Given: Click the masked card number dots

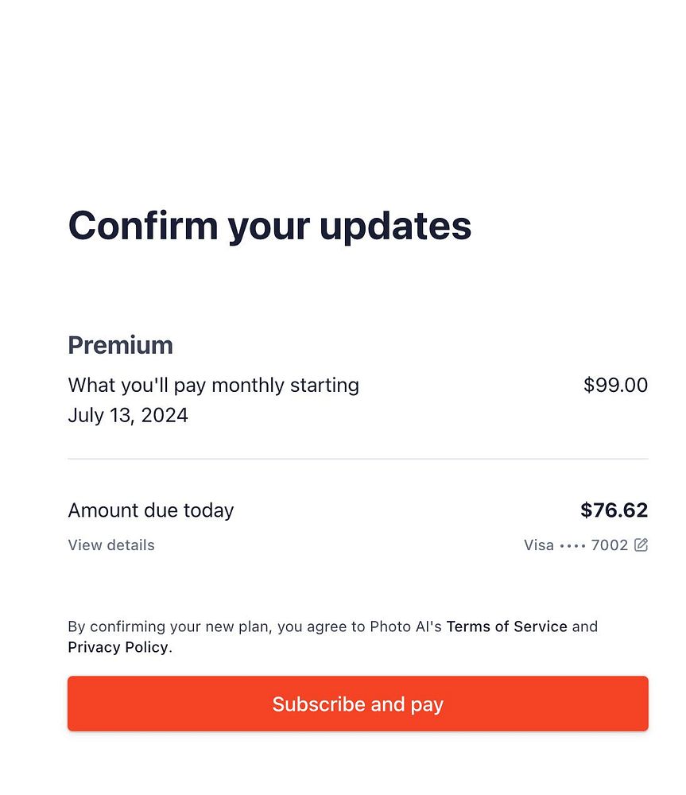Looking at the screenshot, I should [572, 545].
